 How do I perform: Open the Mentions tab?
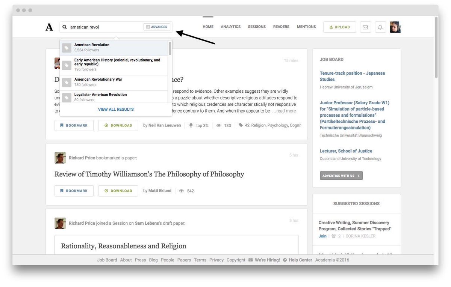coord(306,27)
